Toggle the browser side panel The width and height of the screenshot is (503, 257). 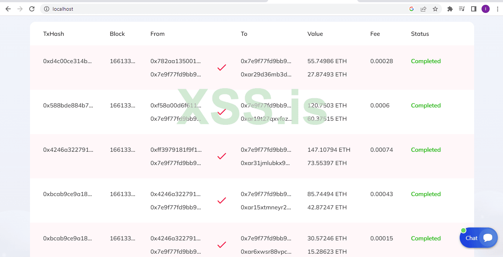point(473,9)
